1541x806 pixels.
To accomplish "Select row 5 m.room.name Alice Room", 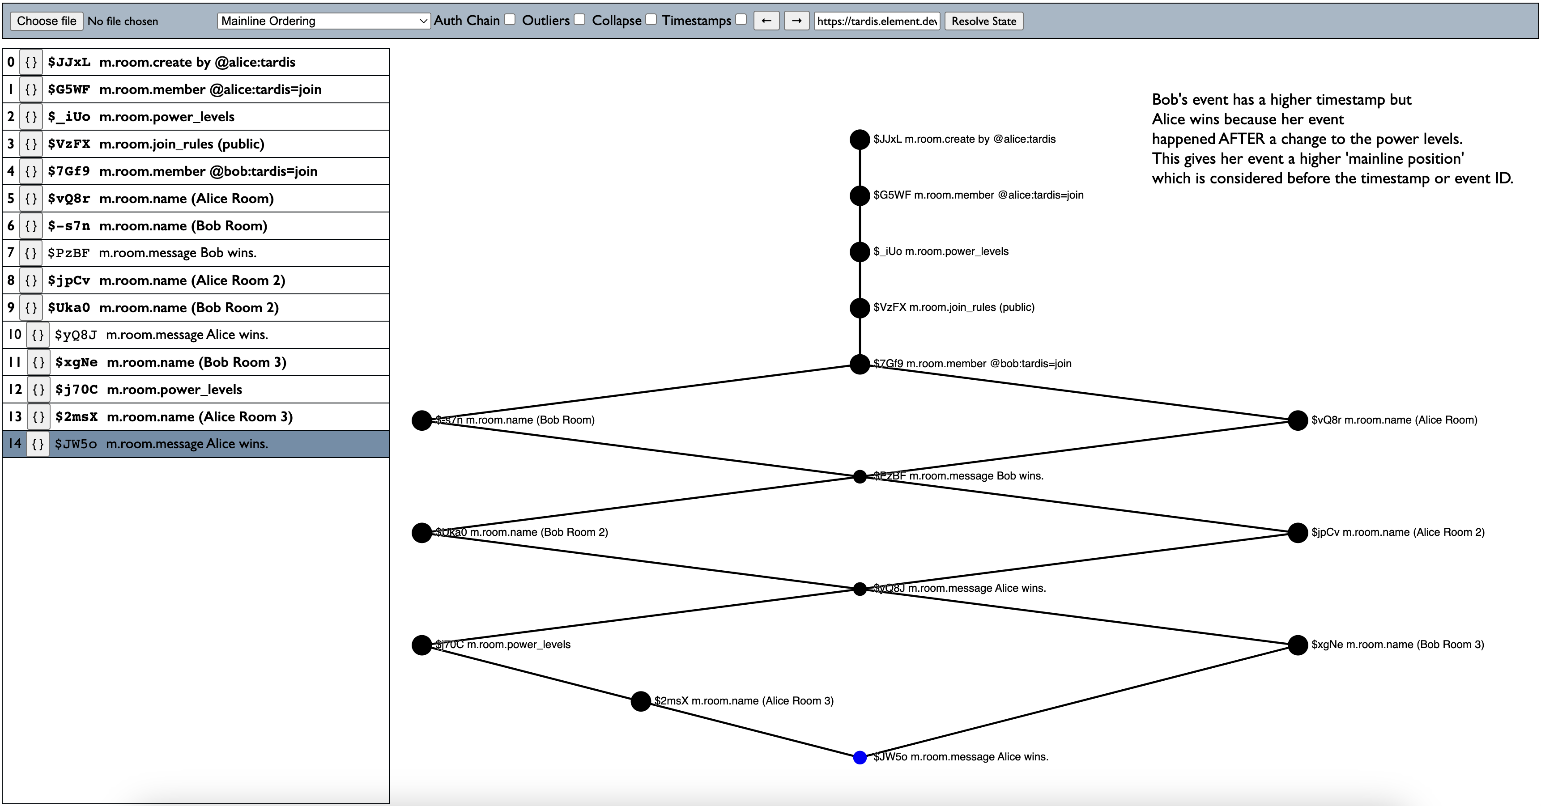I will (x=187, y=199).
